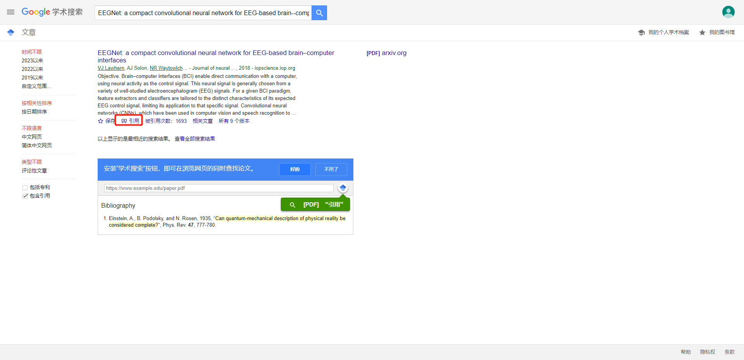This screenshot has height=360, width=744.
Task: Click the 好的 button in the promo
Action: pyautogui.click(x=295, y=169)
